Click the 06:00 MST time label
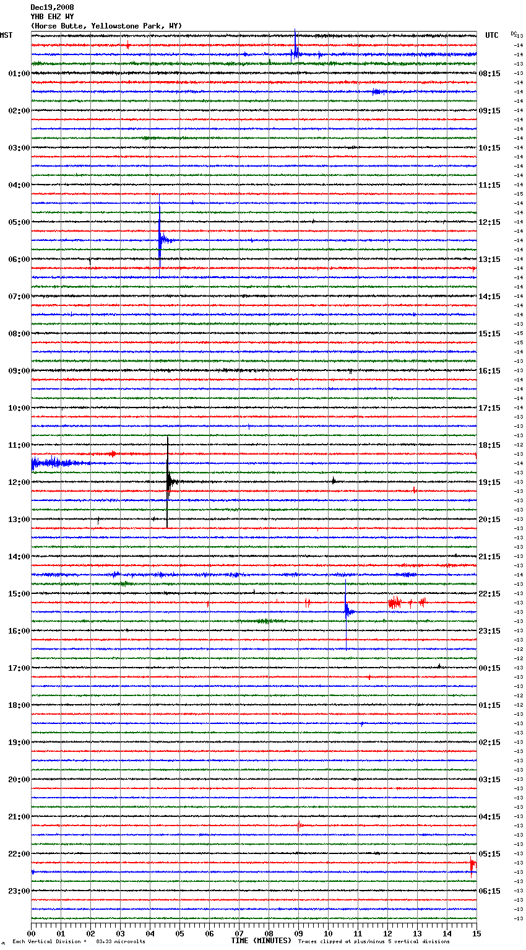Screen dimensions: 526x950 [x=19, y=259]
